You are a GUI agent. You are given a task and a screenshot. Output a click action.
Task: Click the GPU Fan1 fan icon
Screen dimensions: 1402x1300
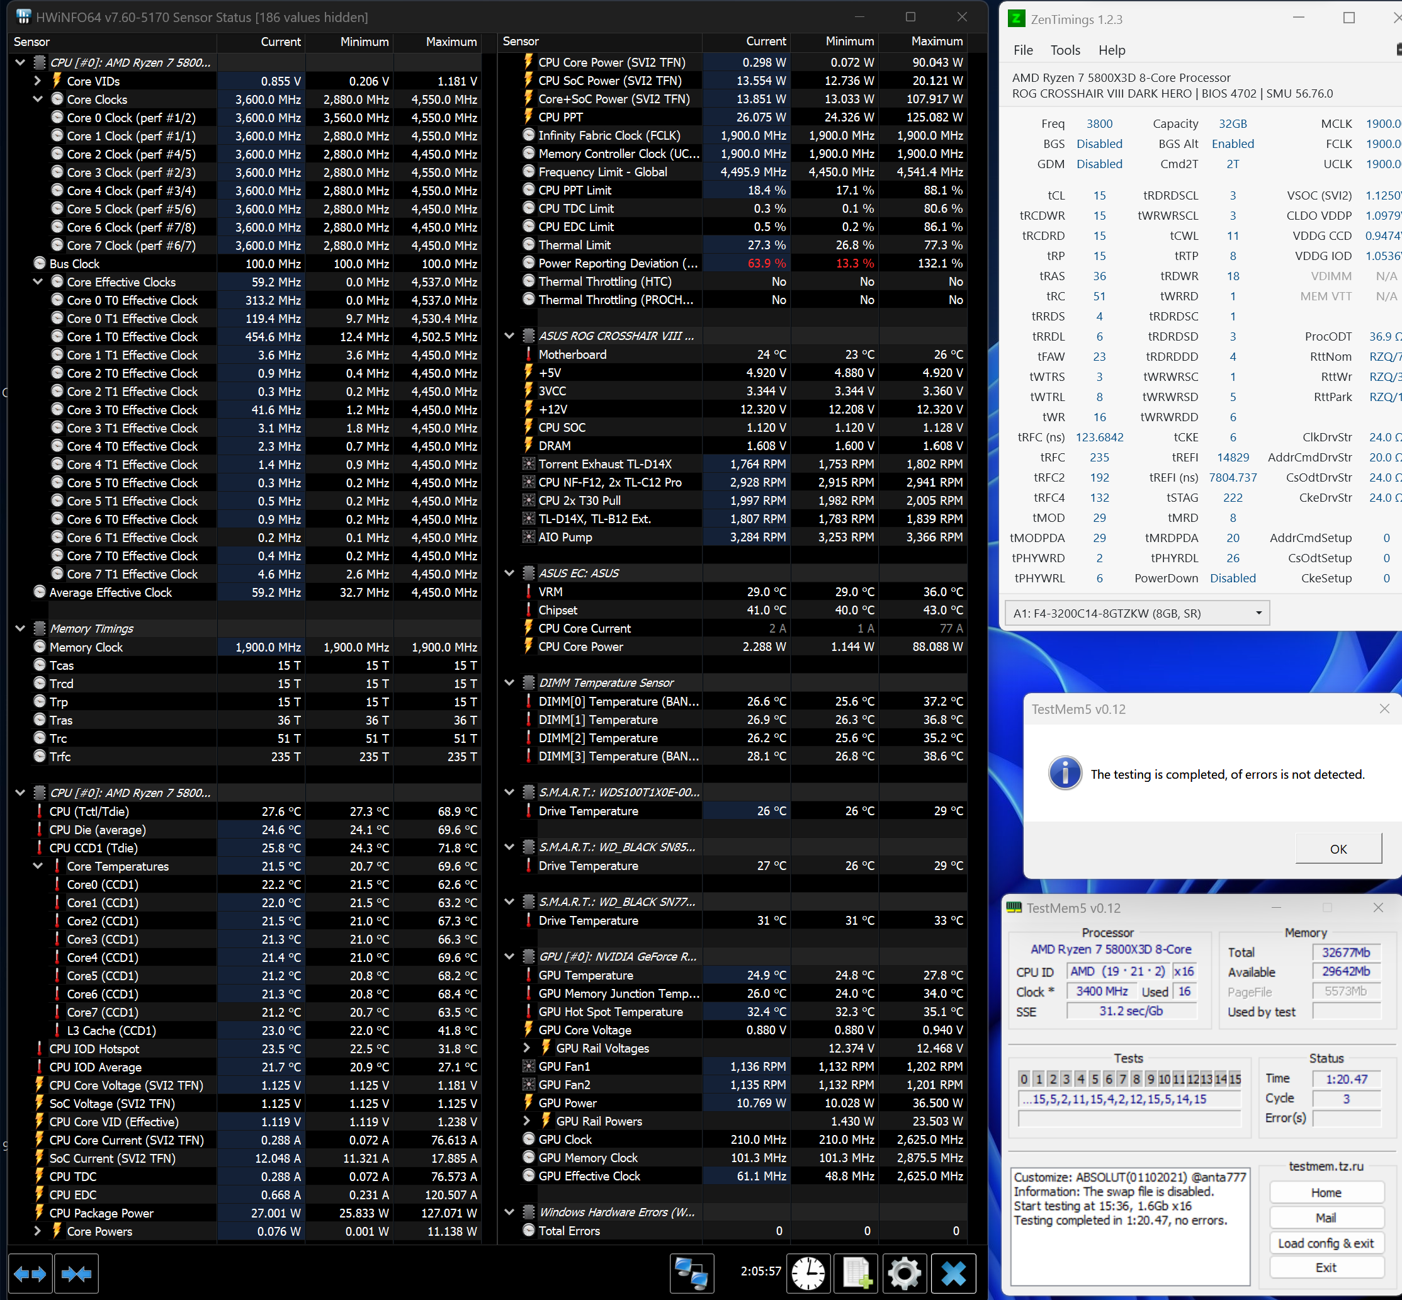(529, 1066)
